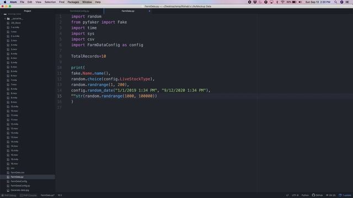This screenshot has width=353, height=198.
Task: Open the File menu
Action: [22, 2]
